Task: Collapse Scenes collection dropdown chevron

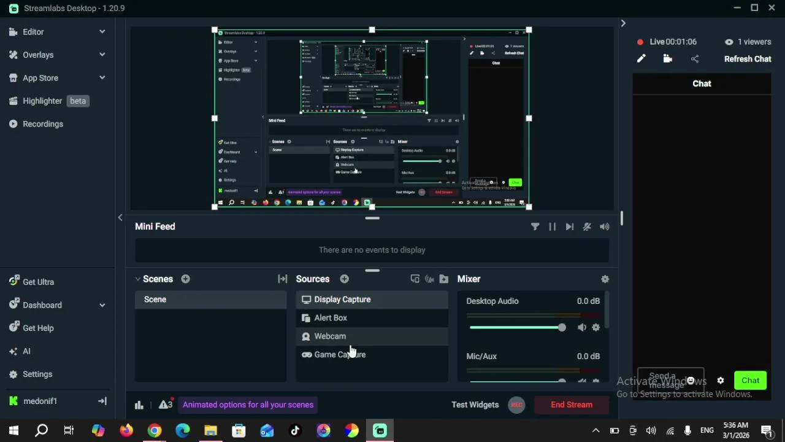Action: click(x=138, y=279)
